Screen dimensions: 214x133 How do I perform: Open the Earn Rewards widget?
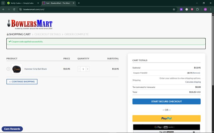click(12, 129)
